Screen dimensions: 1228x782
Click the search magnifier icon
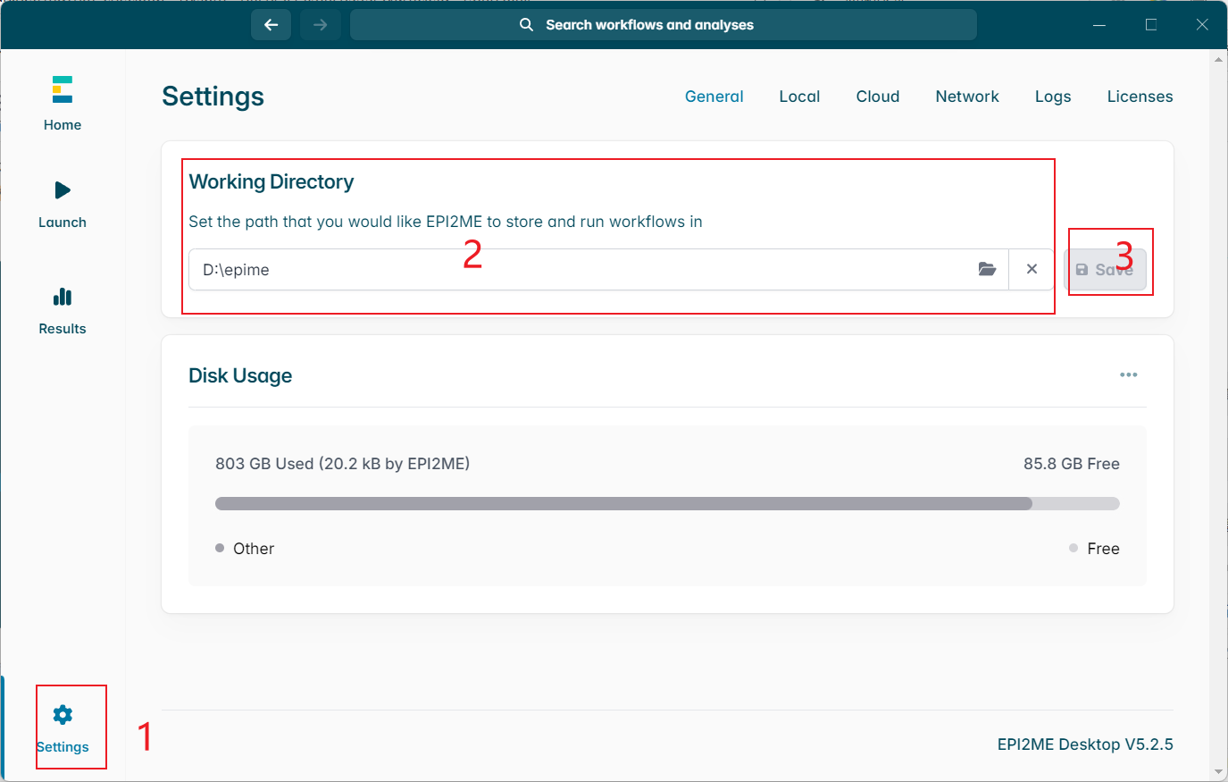click(x=527, y=25)
